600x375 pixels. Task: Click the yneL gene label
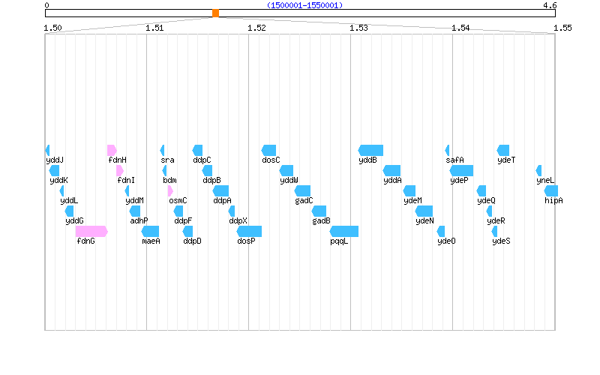545,180
